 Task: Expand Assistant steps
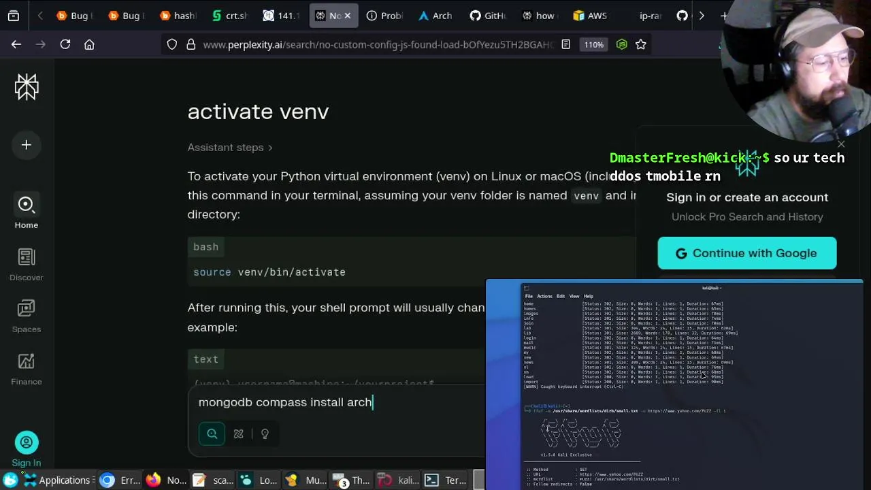point(230,147)
